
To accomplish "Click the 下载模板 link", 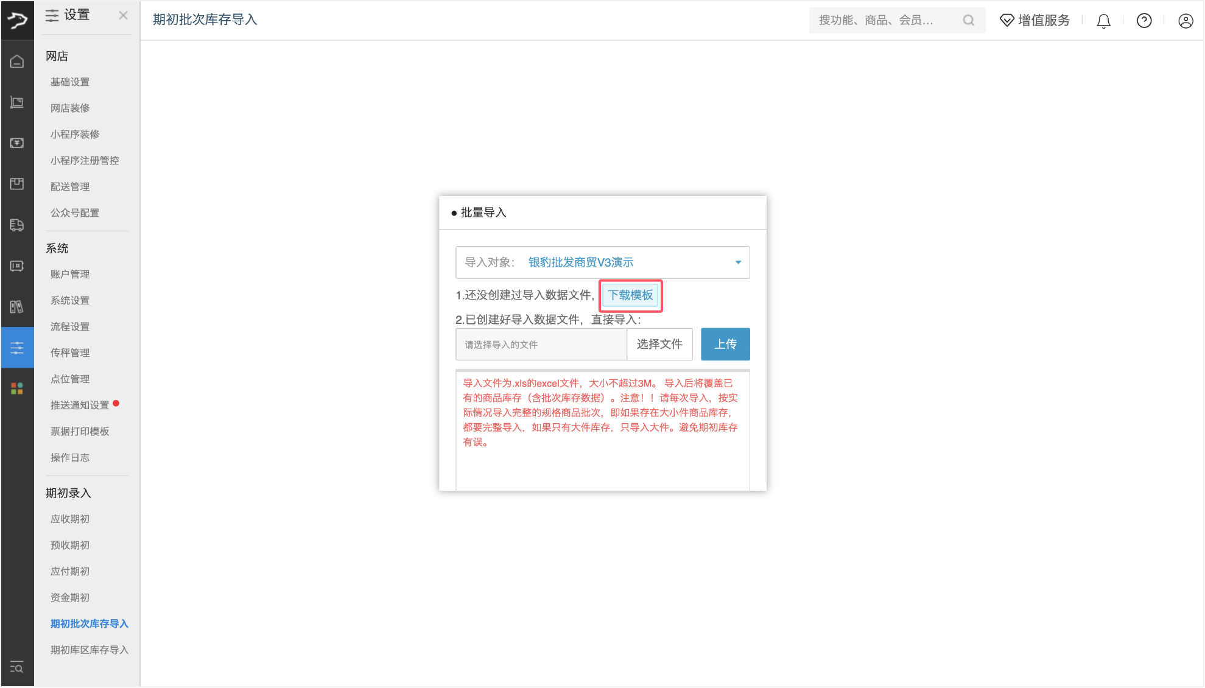I will click(x=630, y=295).
